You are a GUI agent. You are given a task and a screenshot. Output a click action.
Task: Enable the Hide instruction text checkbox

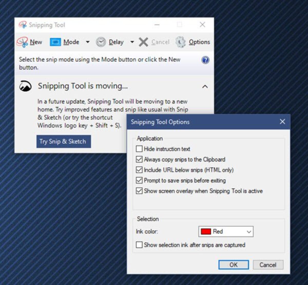[x=139, y=149]
